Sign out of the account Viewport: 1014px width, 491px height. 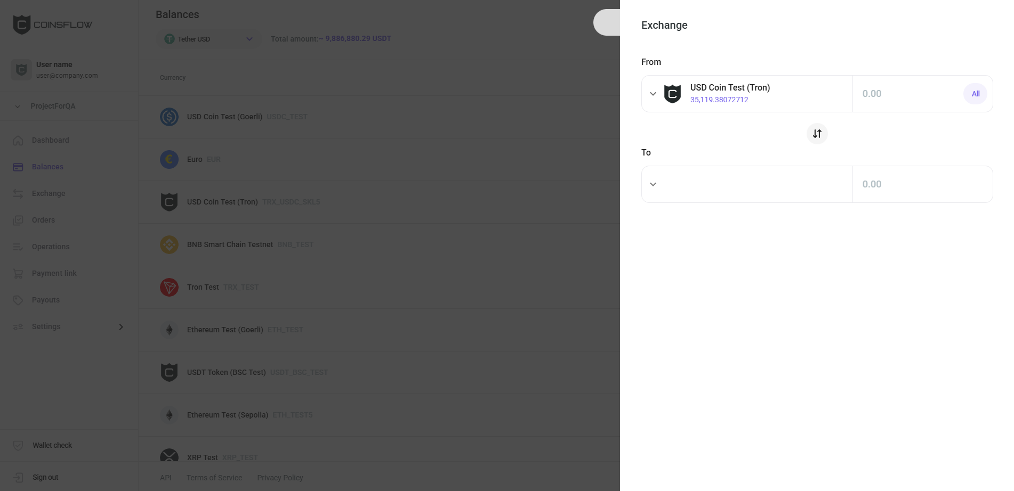pos(45,477)
